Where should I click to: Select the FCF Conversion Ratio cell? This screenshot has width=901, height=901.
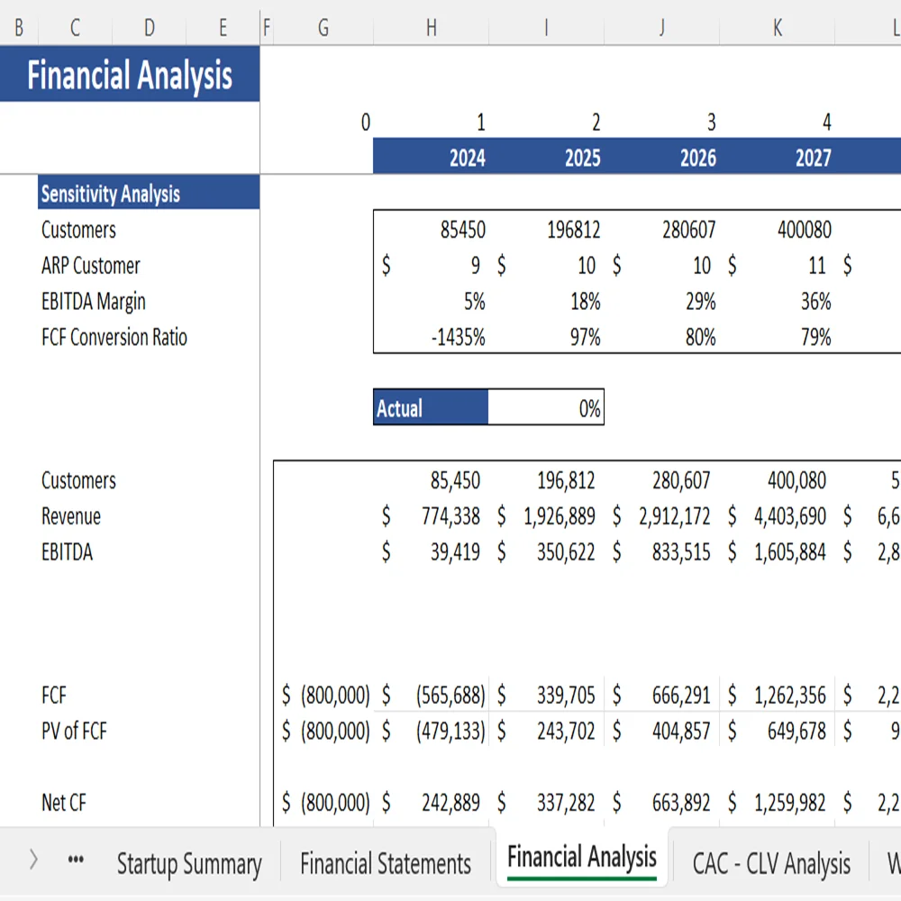point(114,337)
